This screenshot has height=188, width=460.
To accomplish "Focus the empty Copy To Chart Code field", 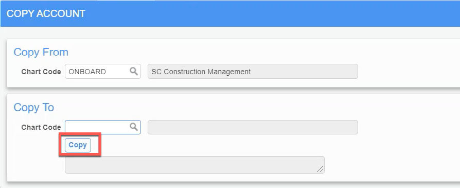I will tap(103, 127).
